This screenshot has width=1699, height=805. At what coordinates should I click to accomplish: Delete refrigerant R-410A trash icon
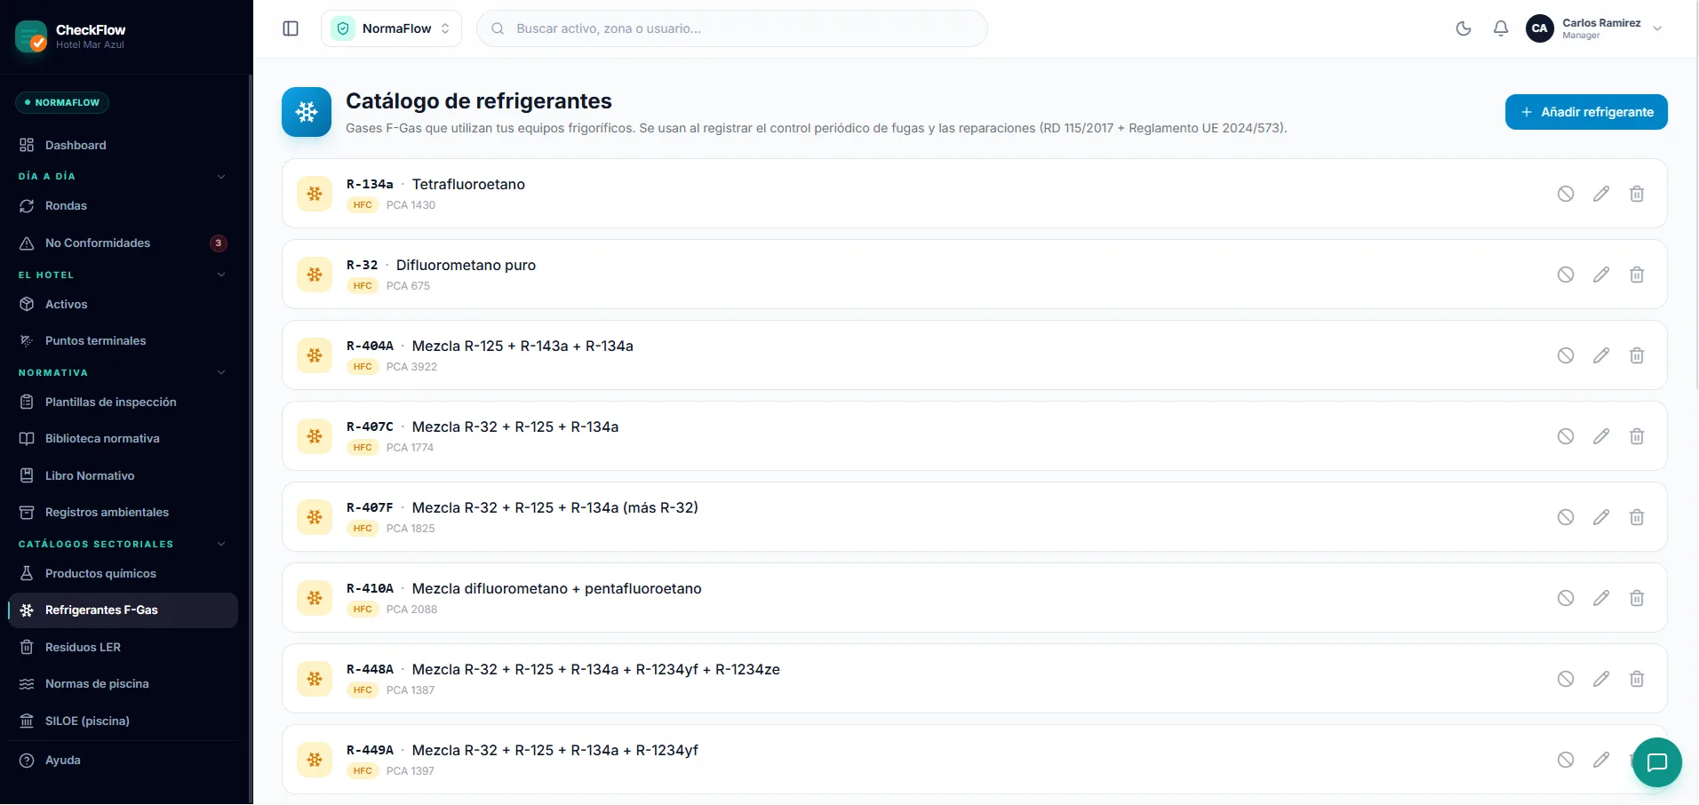(x=1637, y=598)
